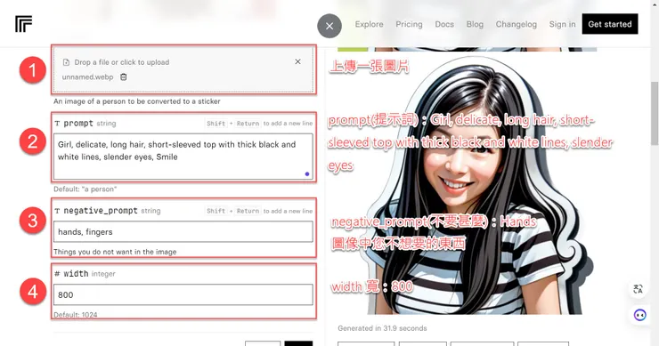Click "An image of a person to be converted" description
Image resolution: width=659 pixels, height=346 pixels.
click(136, 101)
